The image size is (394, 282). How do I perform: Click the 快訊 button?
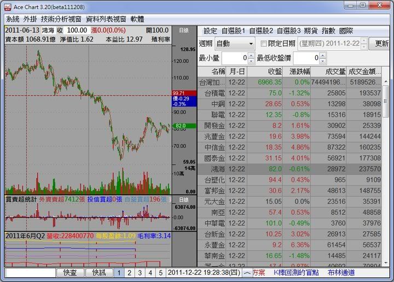point(99,273)
